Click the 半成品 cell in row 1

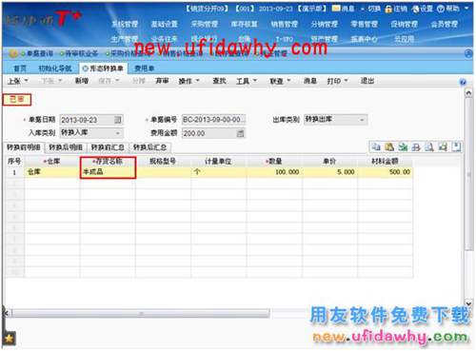coord(108,172)
